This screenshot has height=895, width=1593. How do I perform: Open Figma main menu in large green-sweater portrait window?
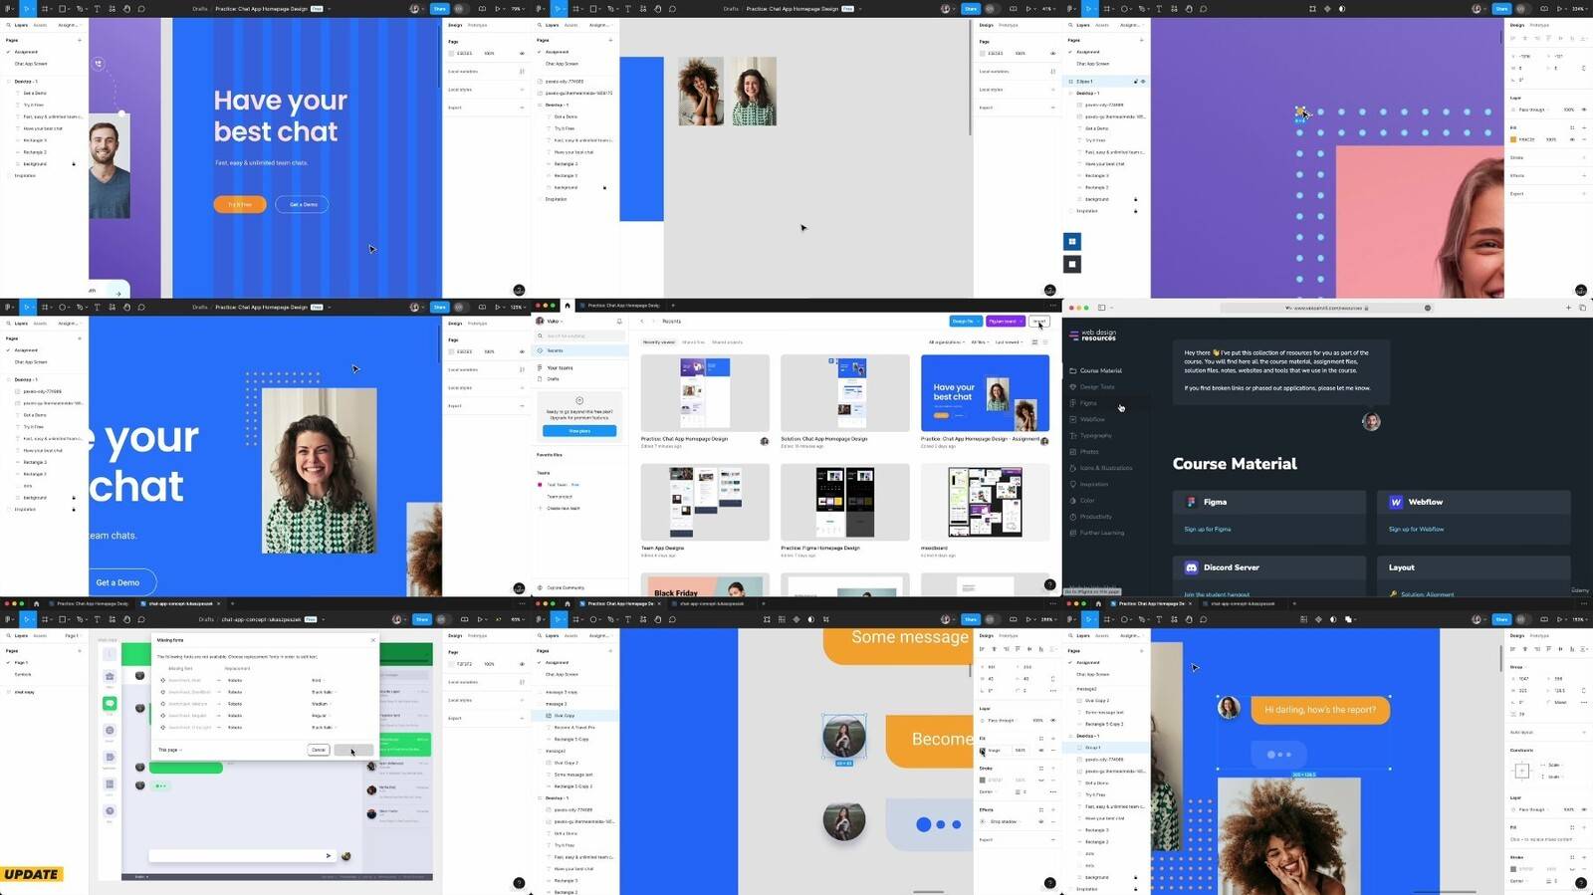(10, 307)
